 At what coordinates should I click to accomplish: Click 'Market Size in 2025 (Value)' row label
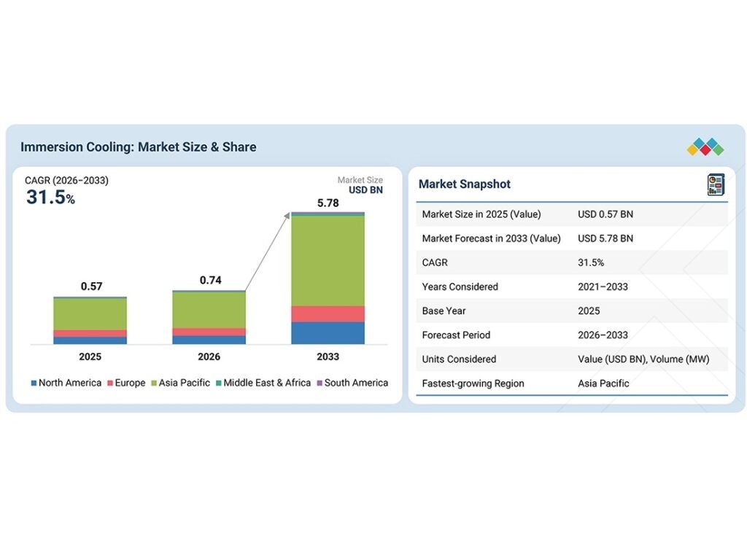coord(481,214)
